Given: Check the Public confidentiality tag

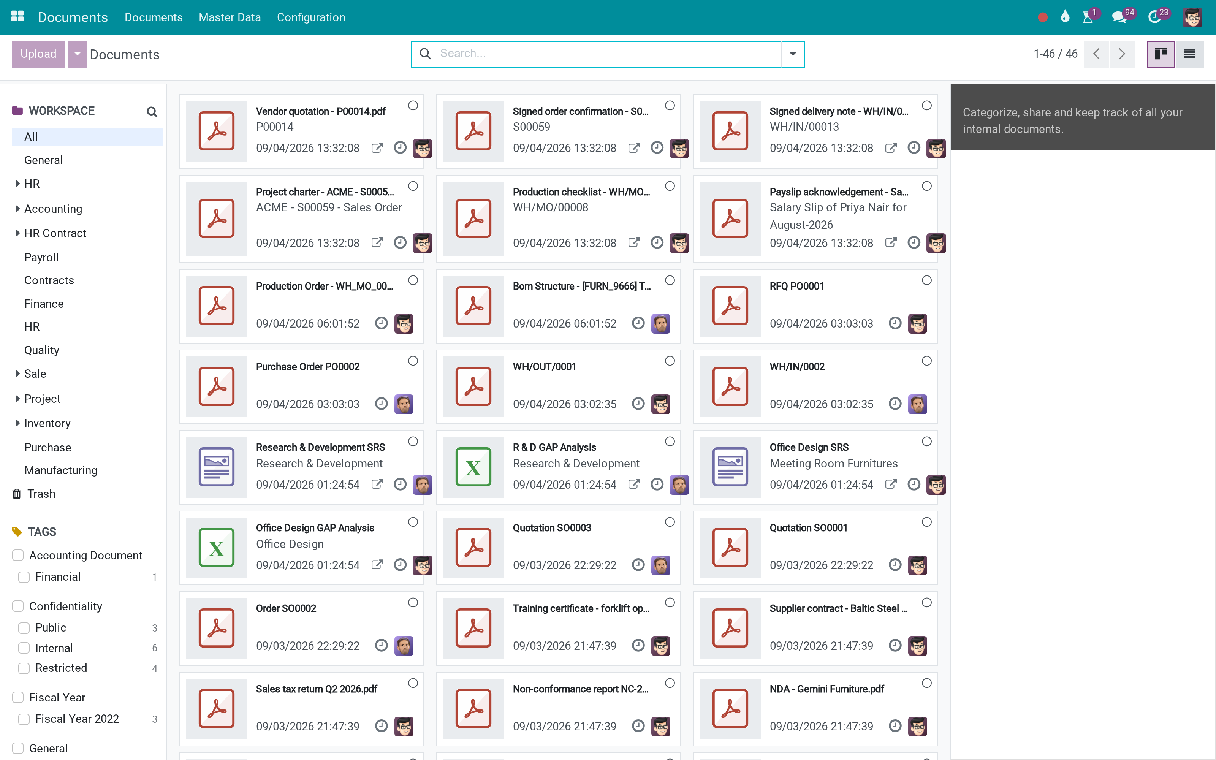Looking at the screenshot, I should click(x=24, y=628).
